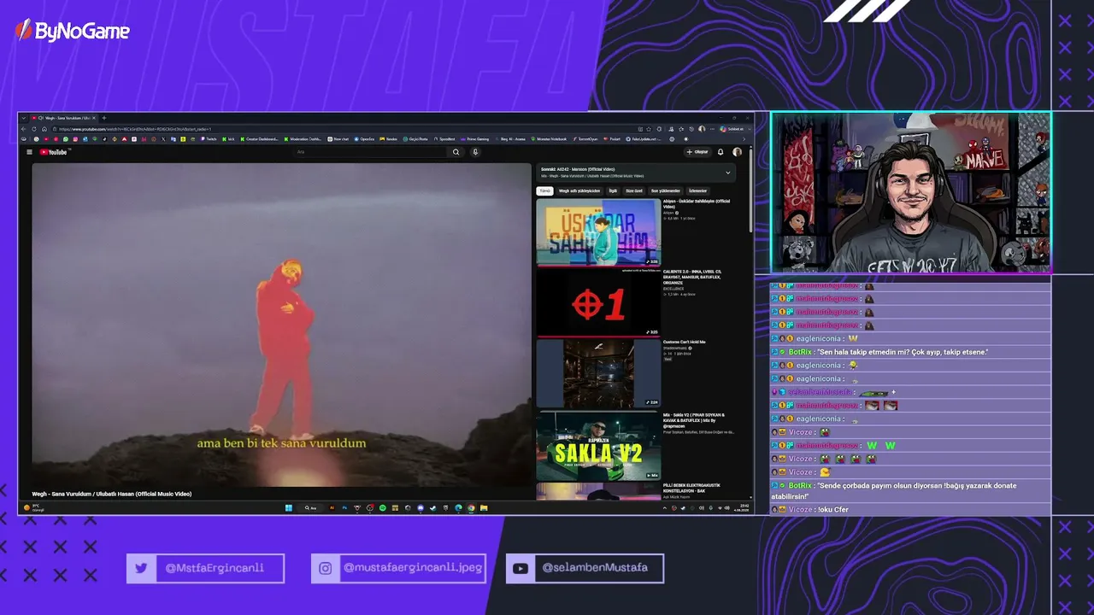Start voice search with the microphone icon
This screenshot has height=615, width=1094.
point(475,152)
